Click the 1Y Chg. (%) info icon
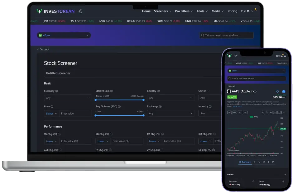Viewport: 293px width, 193px height. [110, 150]
